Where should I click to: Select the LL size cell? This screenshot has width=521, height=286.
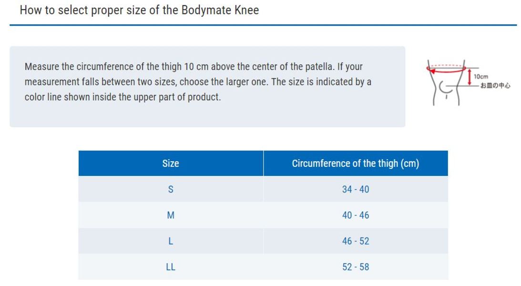(171, 267)
